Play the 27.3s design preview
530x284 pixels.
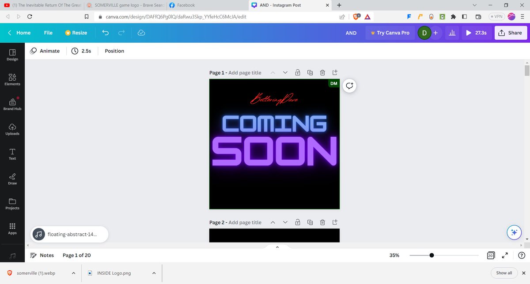pos(477,33)
